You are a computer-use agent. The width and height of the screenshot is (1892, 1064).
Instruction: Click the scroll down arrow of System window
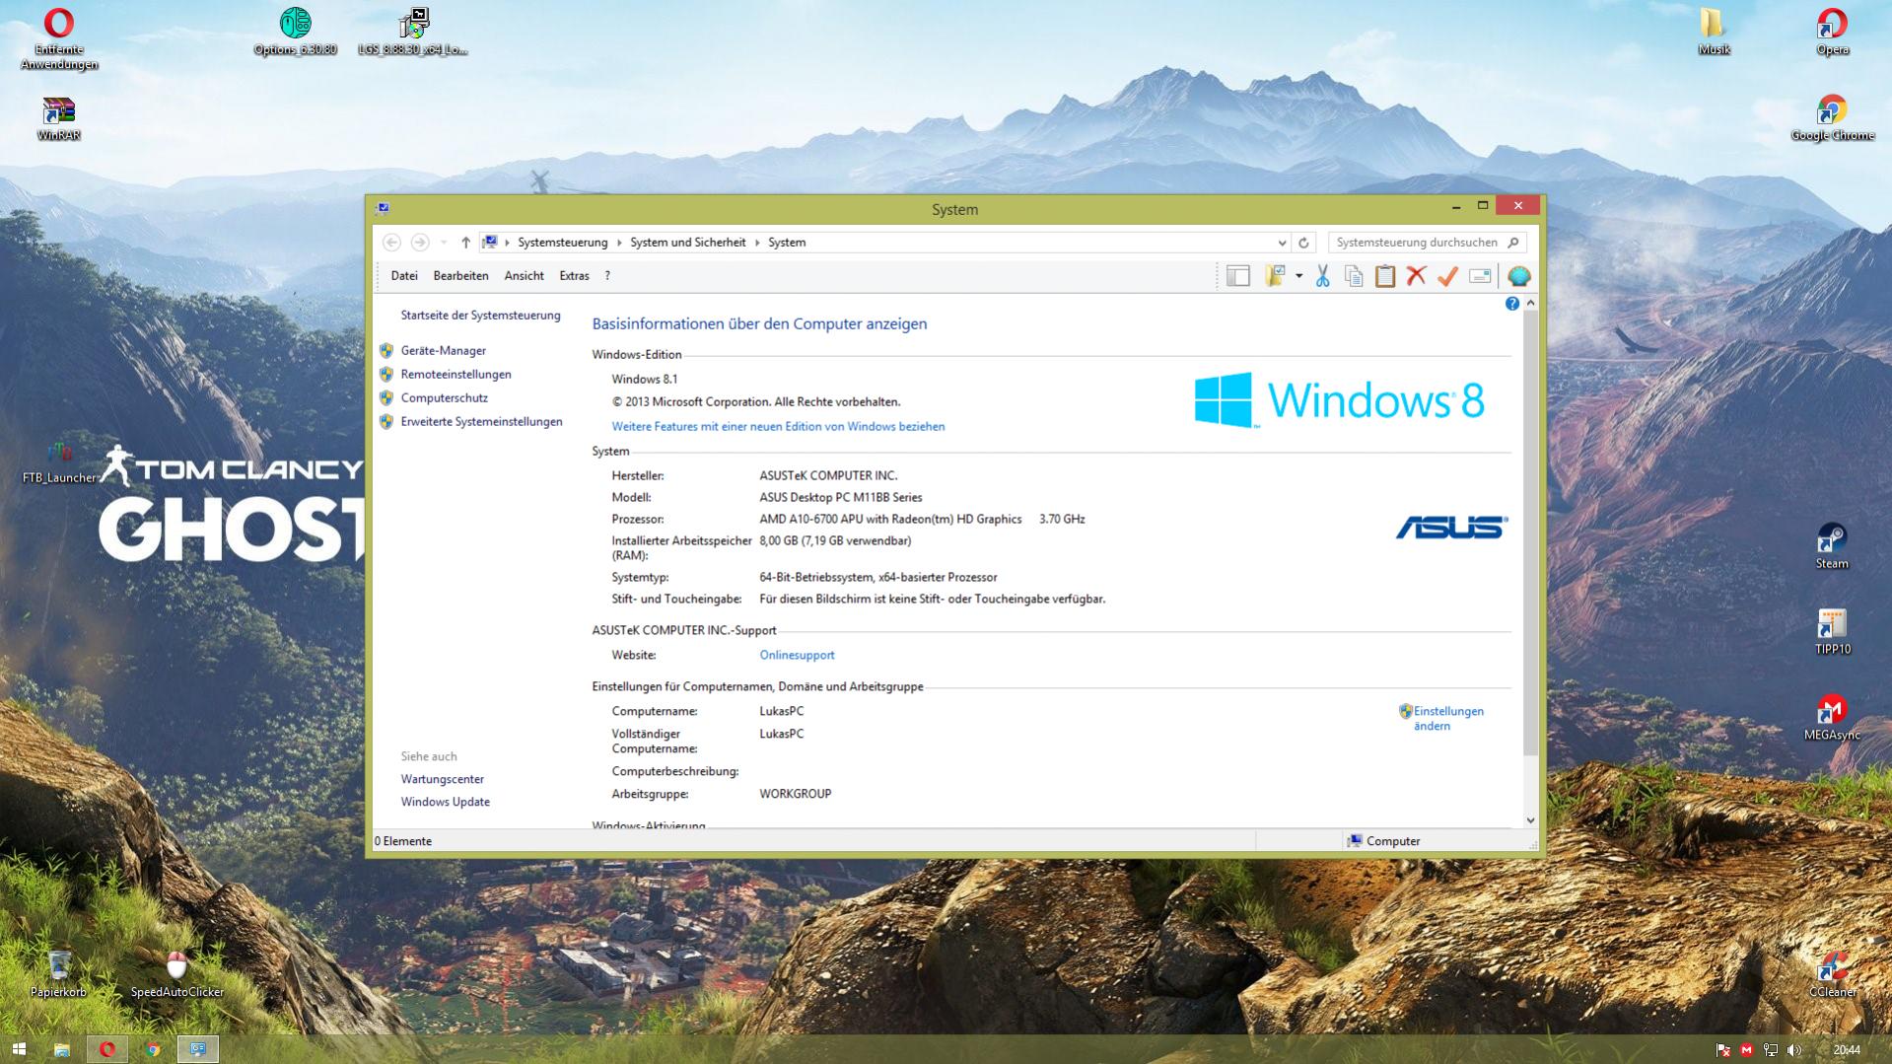[1530, 820]
